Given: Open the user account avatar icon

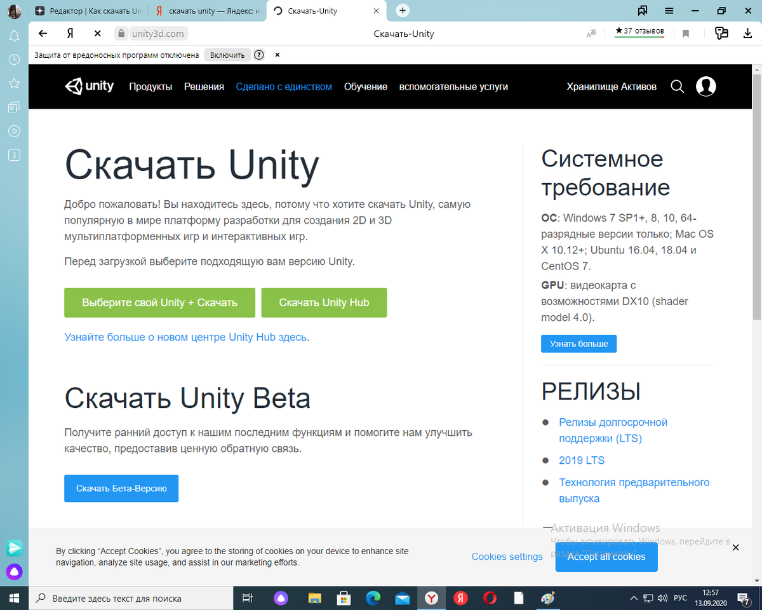Looking at the screenshot, I should point(706,86).
